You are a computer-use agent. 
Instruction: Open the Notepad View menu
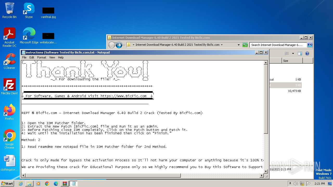click(52, 57)
